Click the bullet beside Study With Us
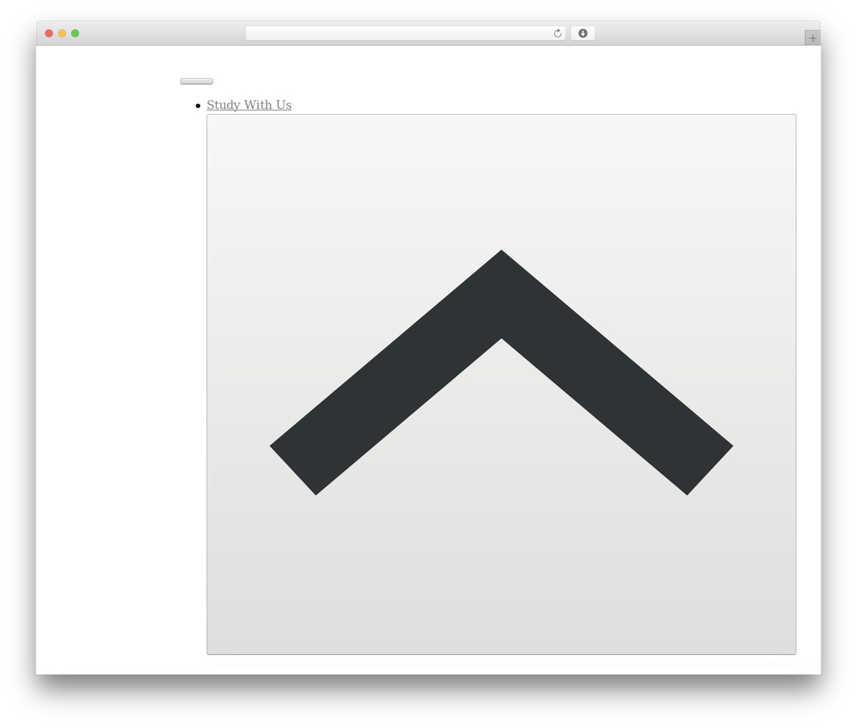 coord(198,106)
